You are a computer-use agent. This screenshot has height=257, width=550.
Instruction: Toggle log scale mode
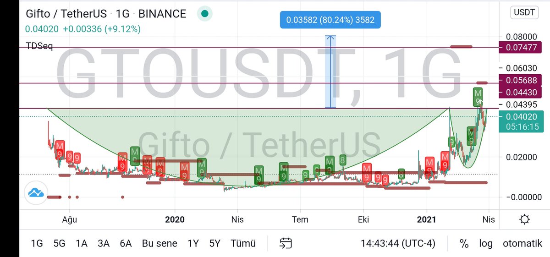point(486,243)
